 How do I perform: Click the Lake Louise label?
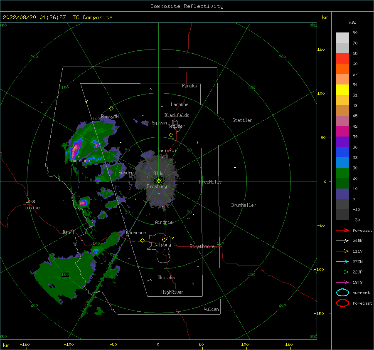point(32,204)
